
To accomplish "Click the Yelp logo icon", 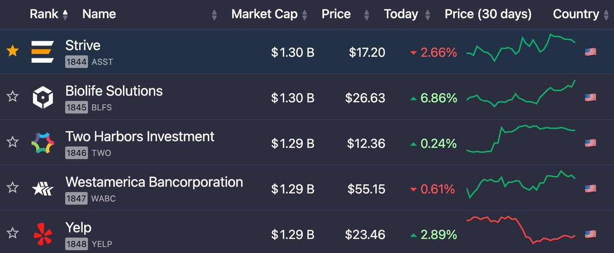I will [43, 234].
